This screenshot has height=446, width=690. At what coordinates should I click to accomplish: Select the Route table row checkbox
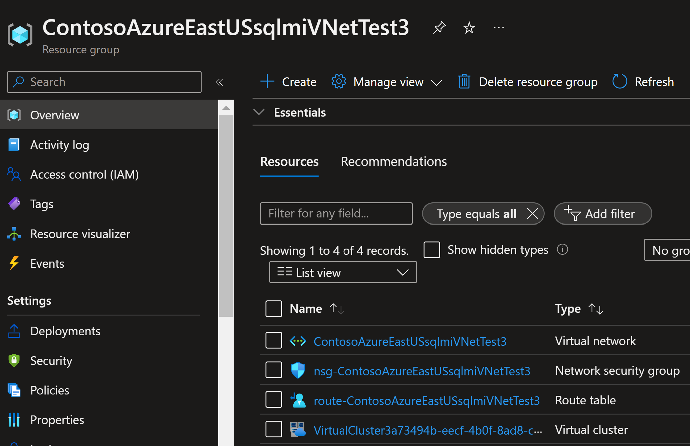click(x=274, y=400)
